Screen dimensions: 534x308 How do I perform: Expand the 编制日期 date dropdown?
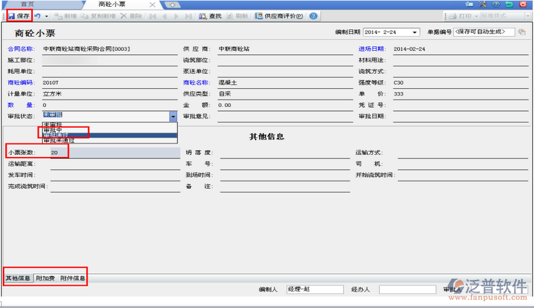(415, 32)
